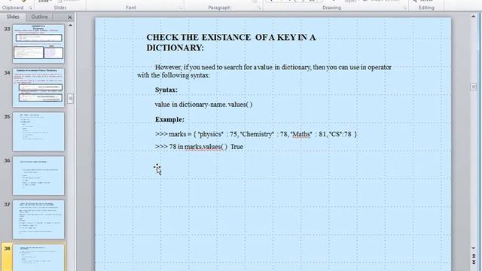Click the 'Syntax:' heading on the slide

coord(166,90)
